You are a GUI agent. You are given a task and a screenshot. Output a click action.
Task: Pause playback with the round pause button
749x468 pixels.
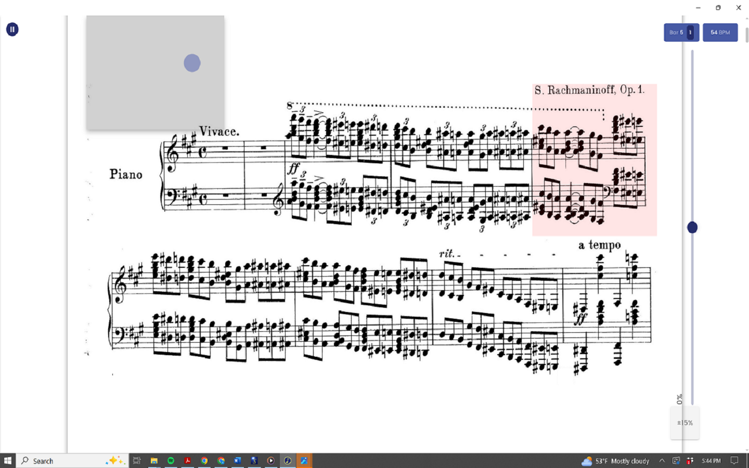pyautogui.click(x=12, y=29)
